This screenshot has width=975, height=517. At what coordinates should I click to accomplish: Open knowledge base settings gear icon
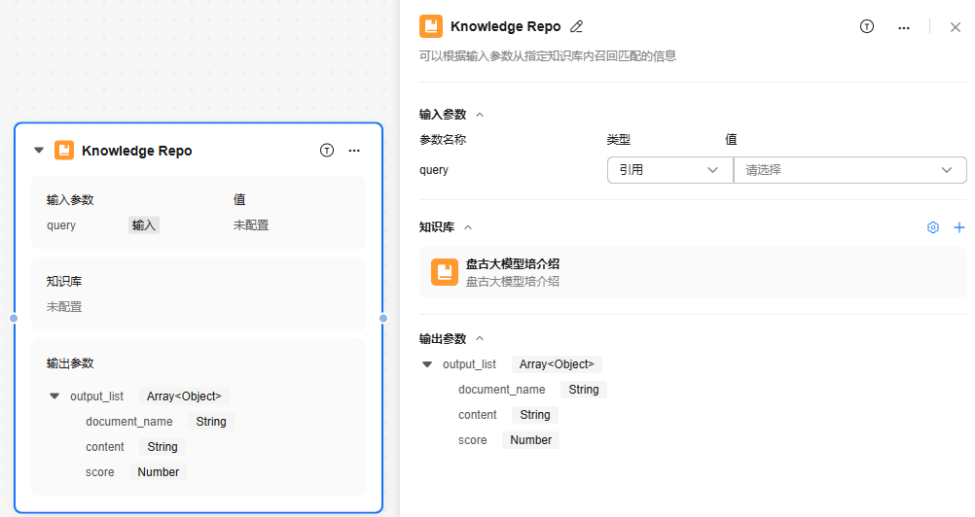pyautogui.click(x=933, y=227)
